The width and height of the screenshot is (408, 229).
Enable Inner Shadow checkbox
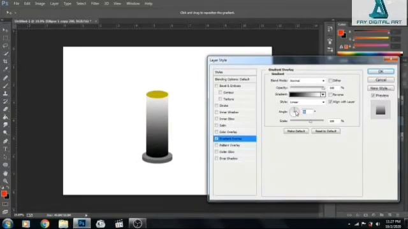217,112
